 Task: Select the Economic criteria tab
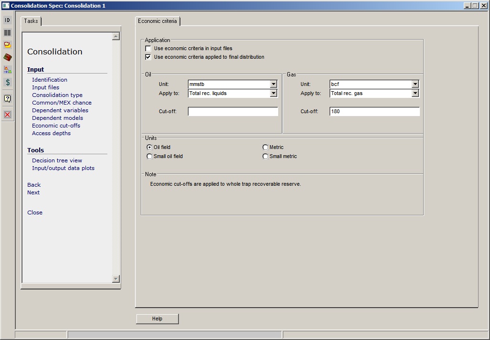click(157, 21)
